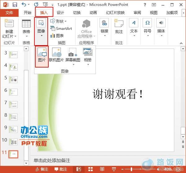
Task: Switch to the 开始 tab
Action: click(27, 13)
